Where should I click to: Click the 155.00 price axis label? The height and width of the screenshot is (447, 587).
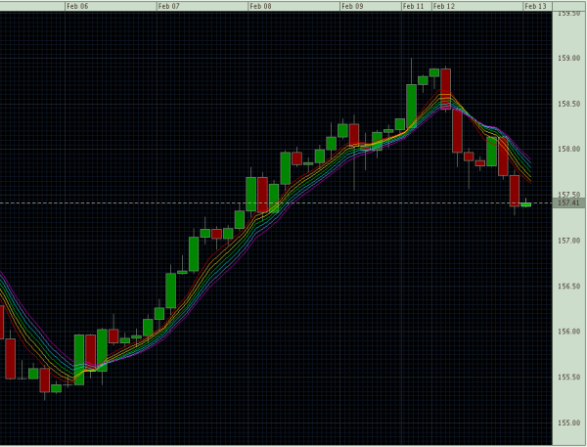tap(569, 423)
